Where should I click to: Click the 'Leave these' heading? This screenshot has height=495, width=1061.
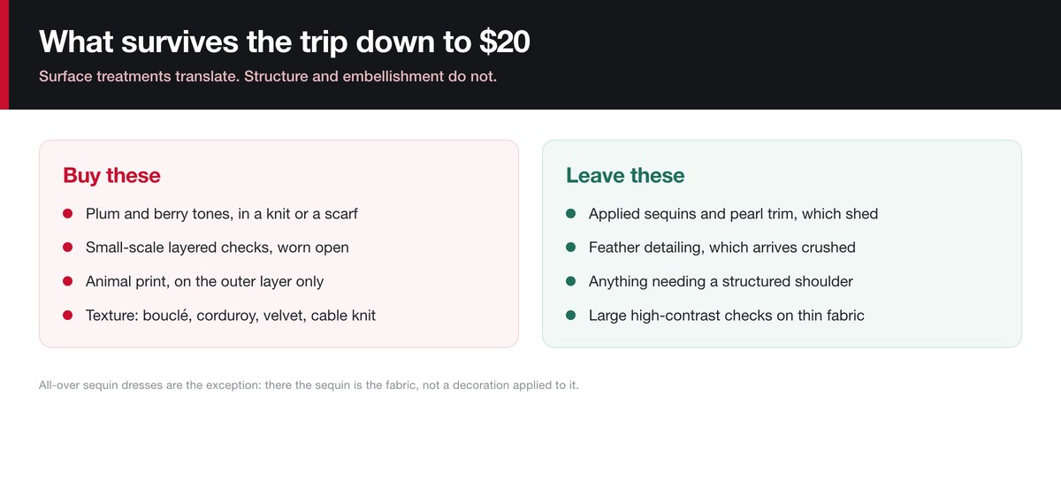[625, 175]
